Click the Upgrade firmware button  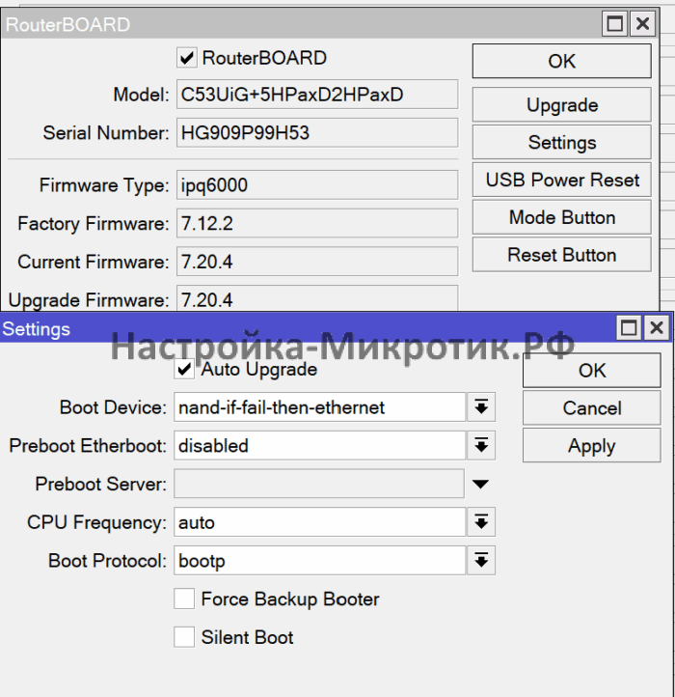pos(561,105)
